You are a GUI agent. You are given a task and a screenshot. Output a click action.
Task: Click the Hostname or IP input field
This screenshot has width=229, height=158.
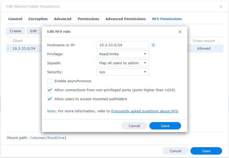(x=122, y=45)
